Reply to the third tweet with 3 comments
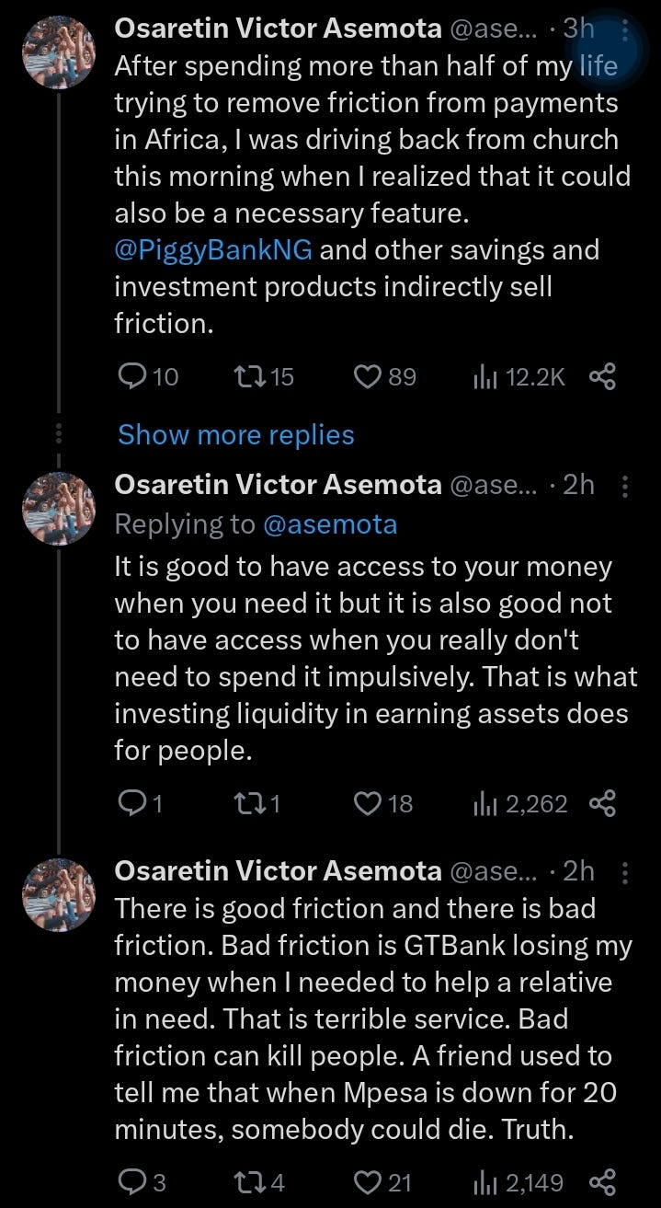This screenshot has width=661, height=1208. tap(142, 1181)
